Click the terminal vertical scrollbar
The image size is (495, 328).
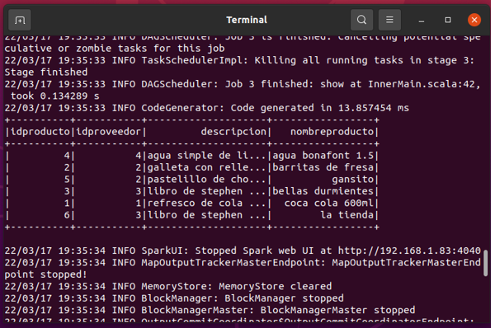coord(485,263)
